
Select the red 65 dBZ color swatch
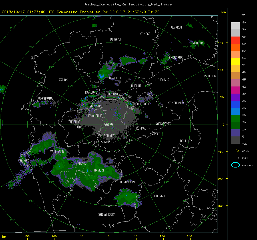(235, 40)
